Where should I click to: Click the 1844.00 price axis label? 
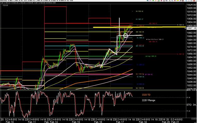[x=191, y=75]
